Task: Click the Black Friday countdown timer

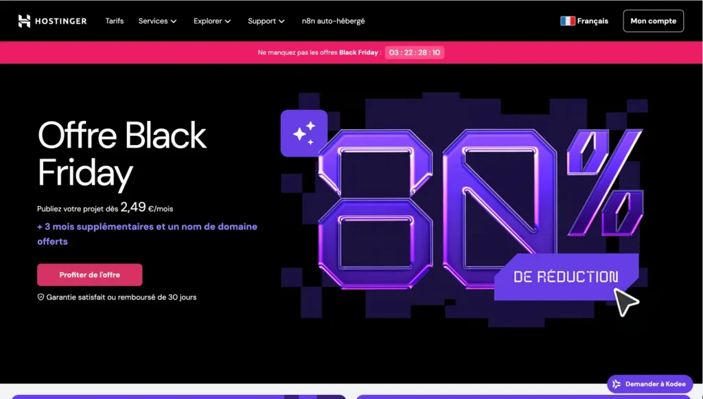Action: [x=414, y=52]
